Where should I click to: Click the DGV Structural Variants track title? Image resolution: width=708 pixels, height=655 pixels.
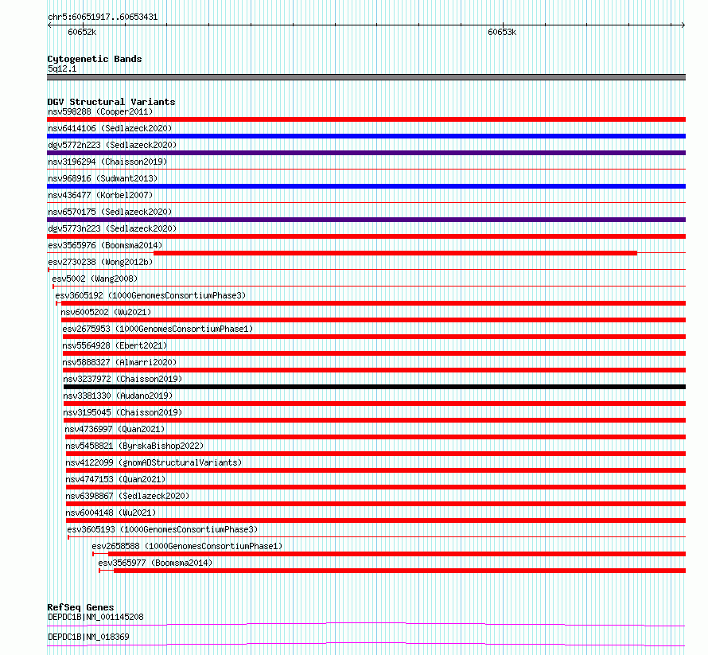point(111,102)
